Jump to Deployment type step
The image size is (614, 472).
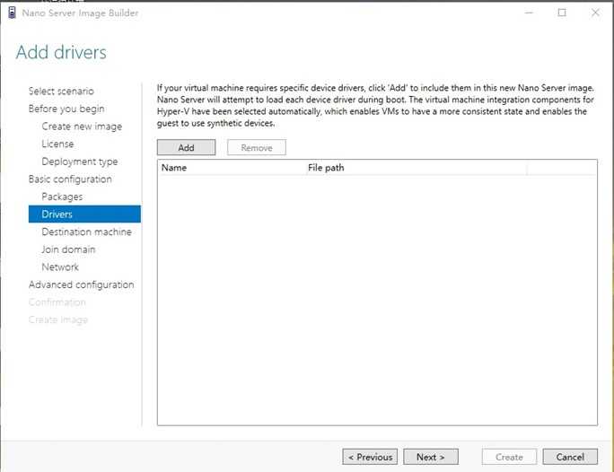pos(80,162)
